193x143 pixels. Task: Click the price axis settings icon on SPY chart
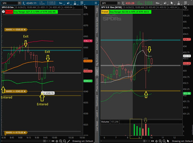point(185,7)
